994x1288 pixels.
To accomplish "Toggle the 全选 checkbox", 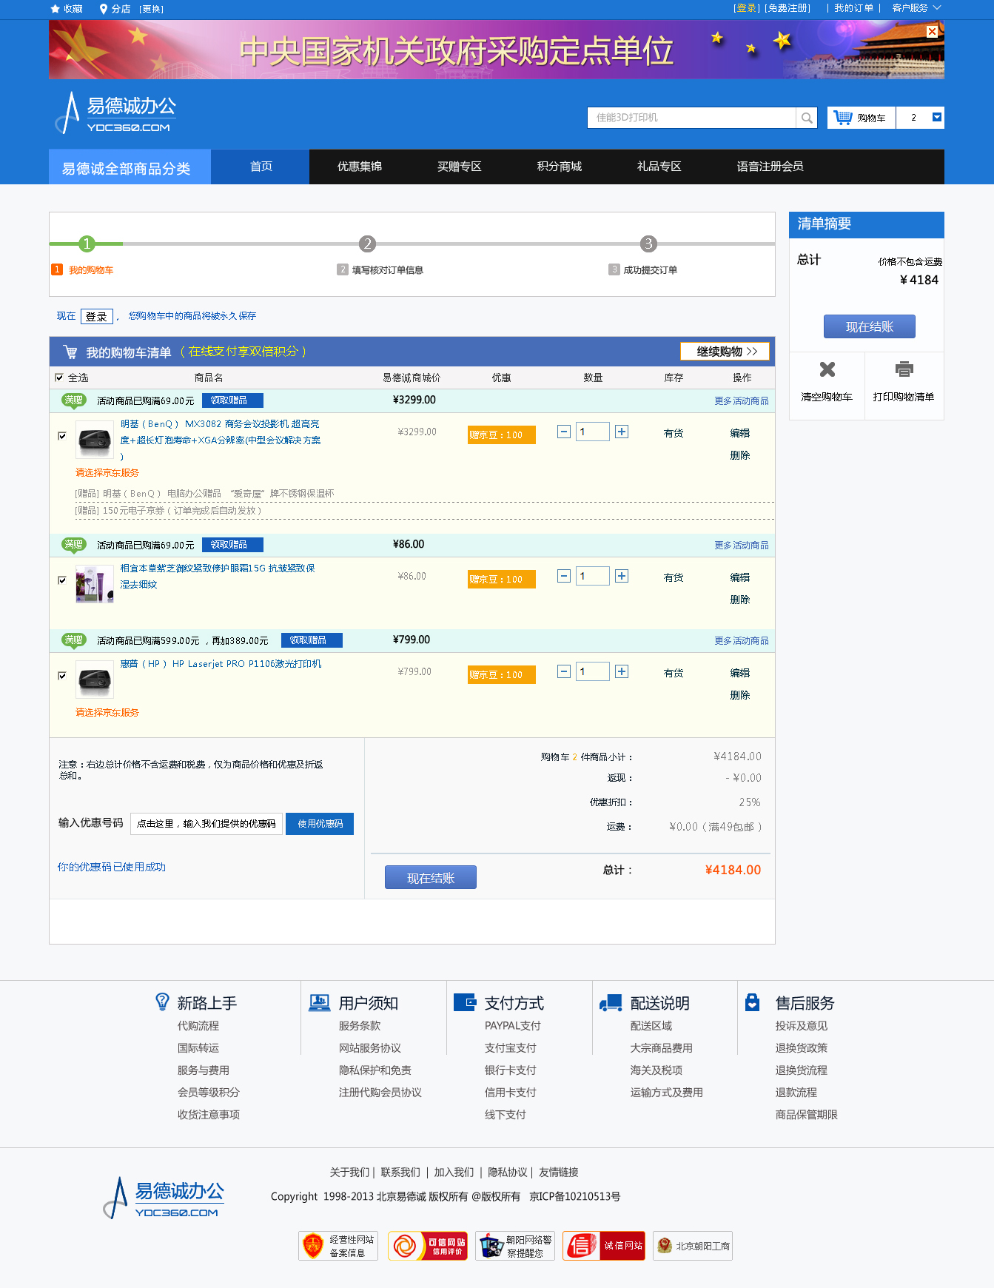I will [59, 378].
